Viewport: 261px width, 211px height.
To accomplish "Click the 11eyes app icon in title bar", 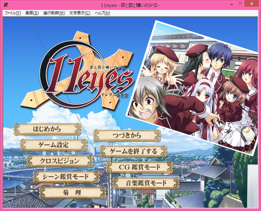I will (6, 5).
